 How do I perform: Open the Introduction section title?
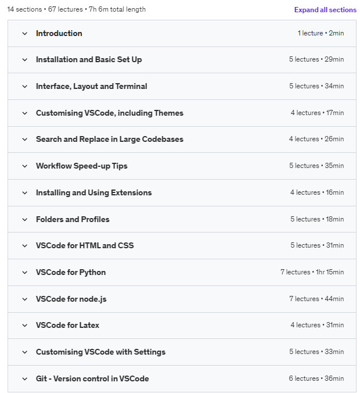click(x=59, y=33)
